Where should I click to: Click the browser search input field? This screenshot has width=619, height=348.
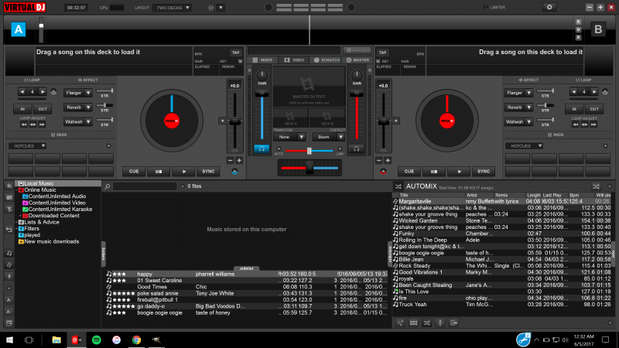click(145, 186)
